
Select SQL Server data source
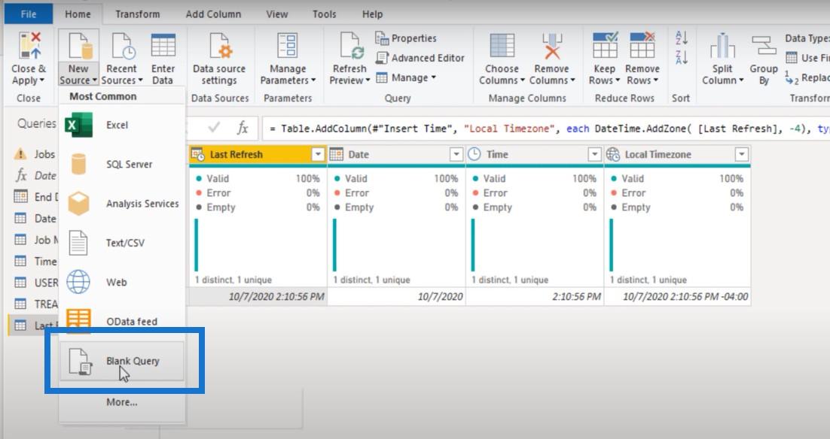pos(122,165)
